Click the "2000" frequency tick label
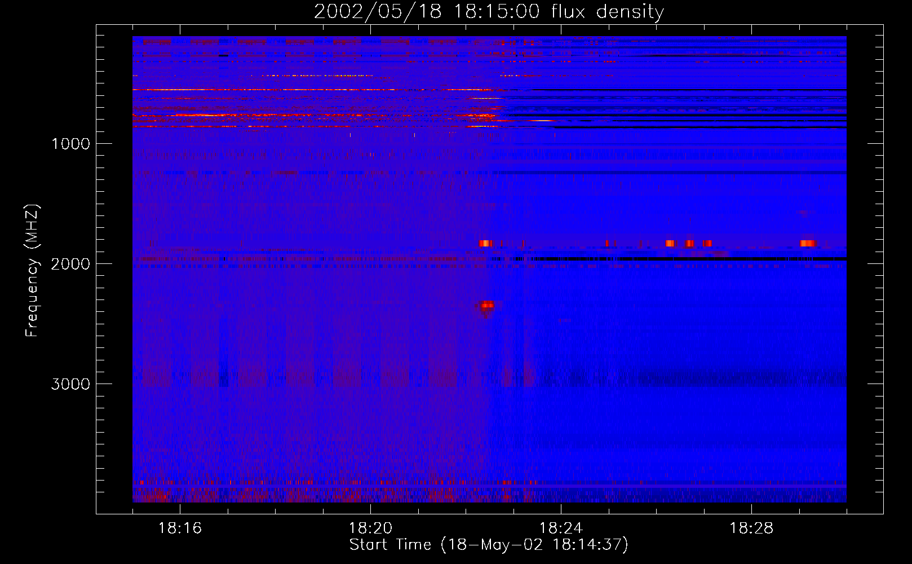912x564 pixels. point(70,264)
